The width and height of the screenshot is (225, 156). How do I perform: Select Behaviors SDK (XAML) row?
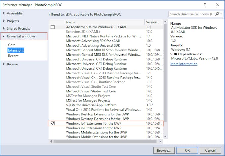point(106,31)
